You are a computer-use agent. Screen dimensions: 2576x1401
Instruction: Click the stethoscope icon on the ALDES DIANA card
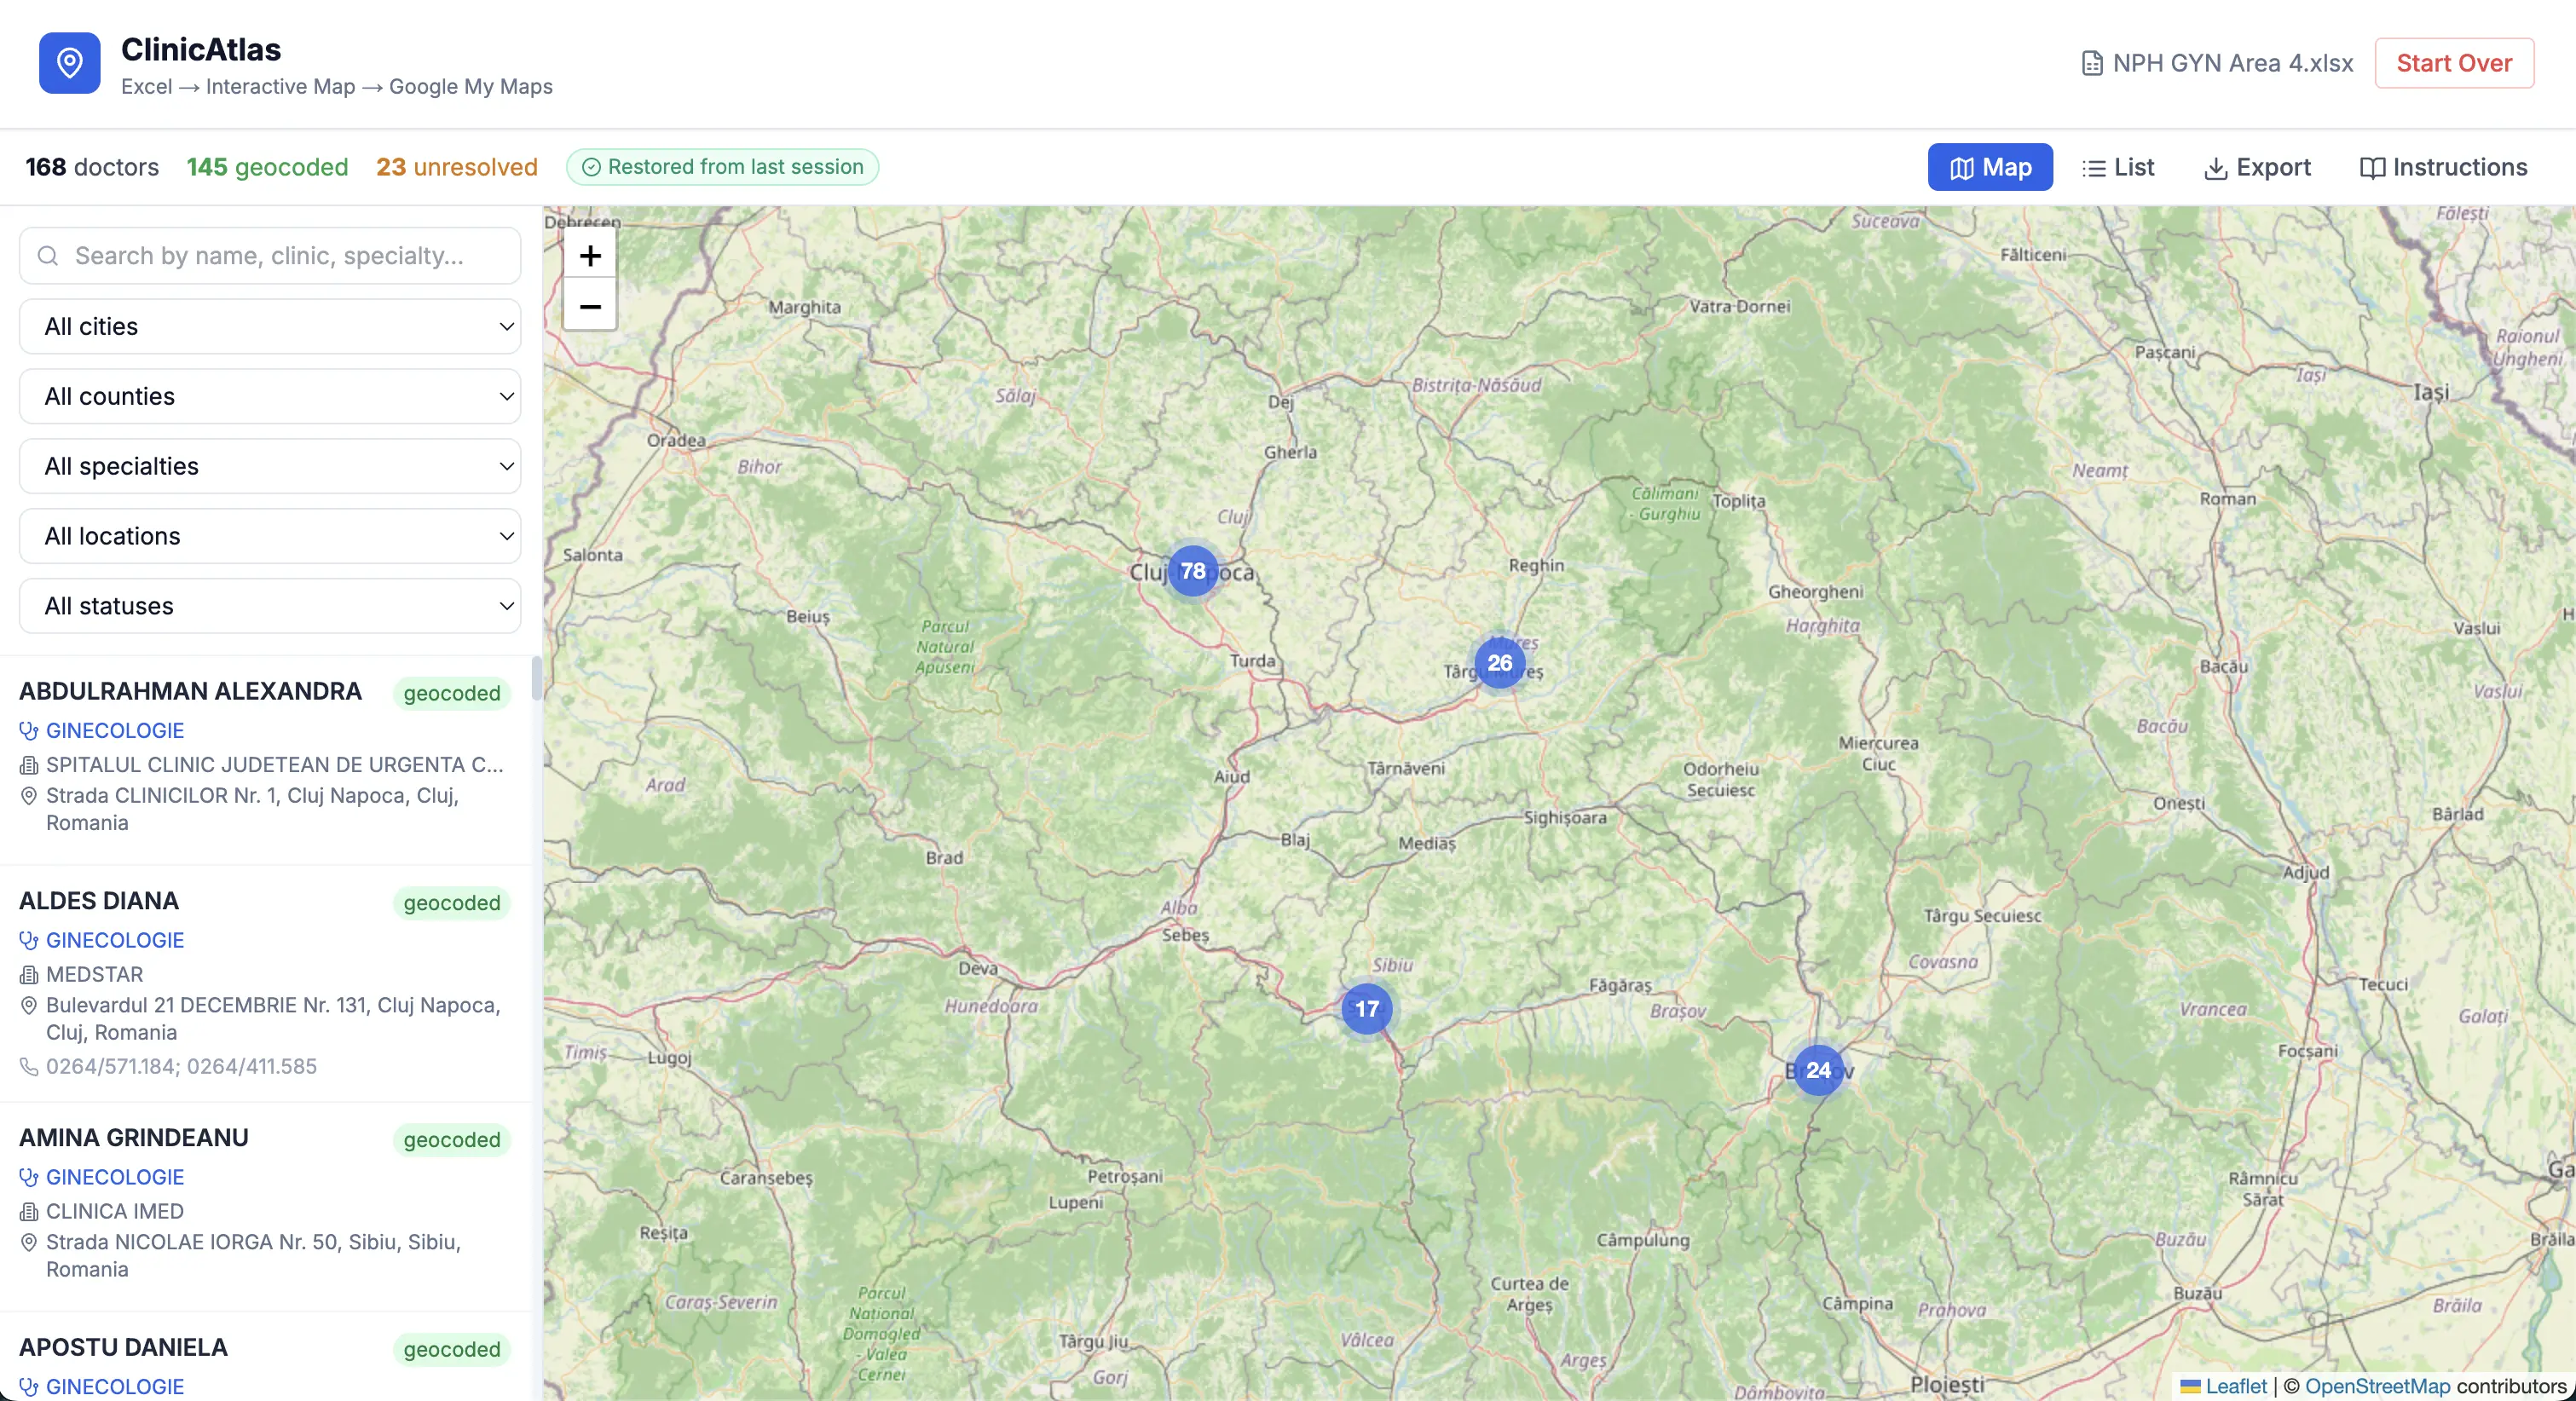[x=29, y=941]
